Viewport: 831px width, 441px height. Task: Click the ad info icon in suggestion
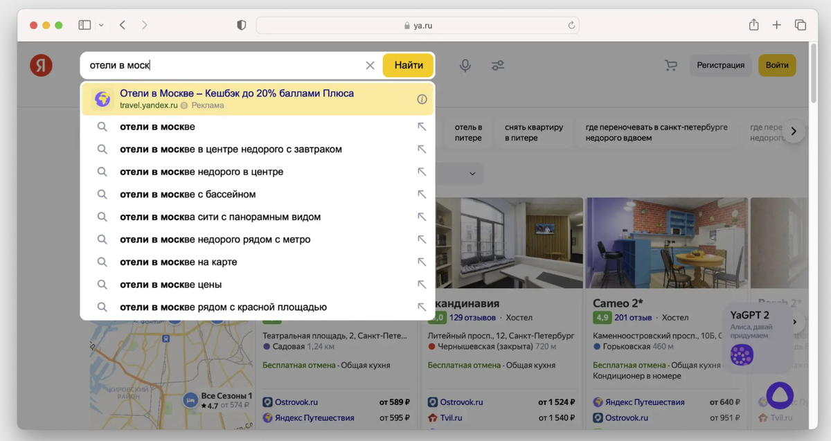tap(422, 99)
